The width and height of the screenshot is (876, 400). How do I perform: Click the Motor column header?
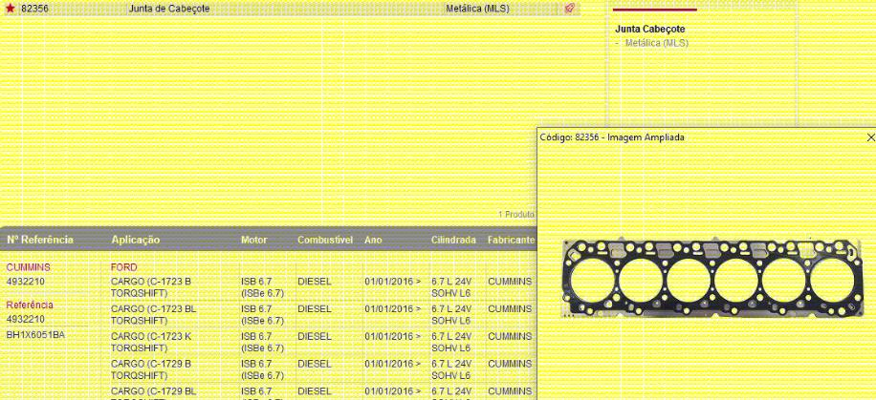[254, 240]
